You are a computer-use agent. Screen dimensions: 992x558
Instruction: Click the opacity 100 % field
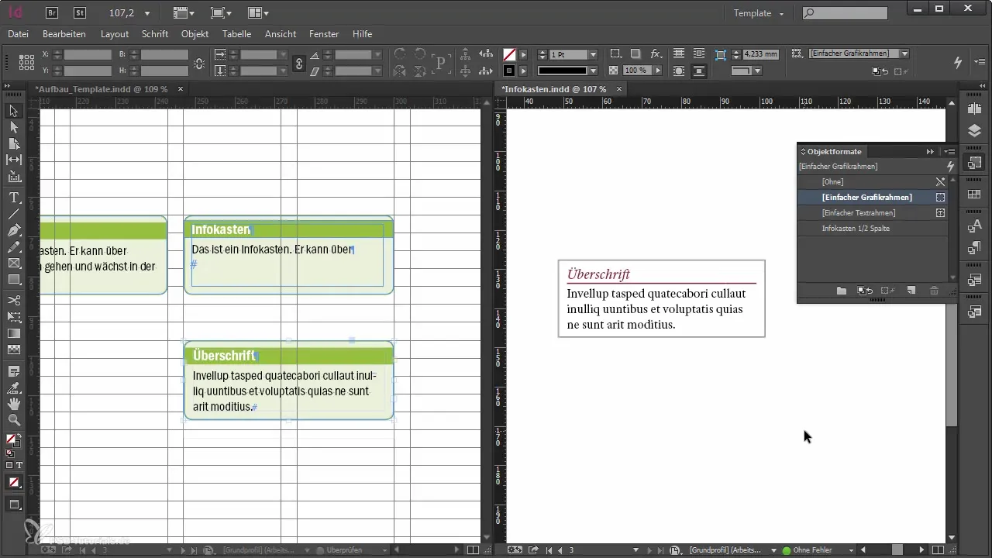coord(637,71)
